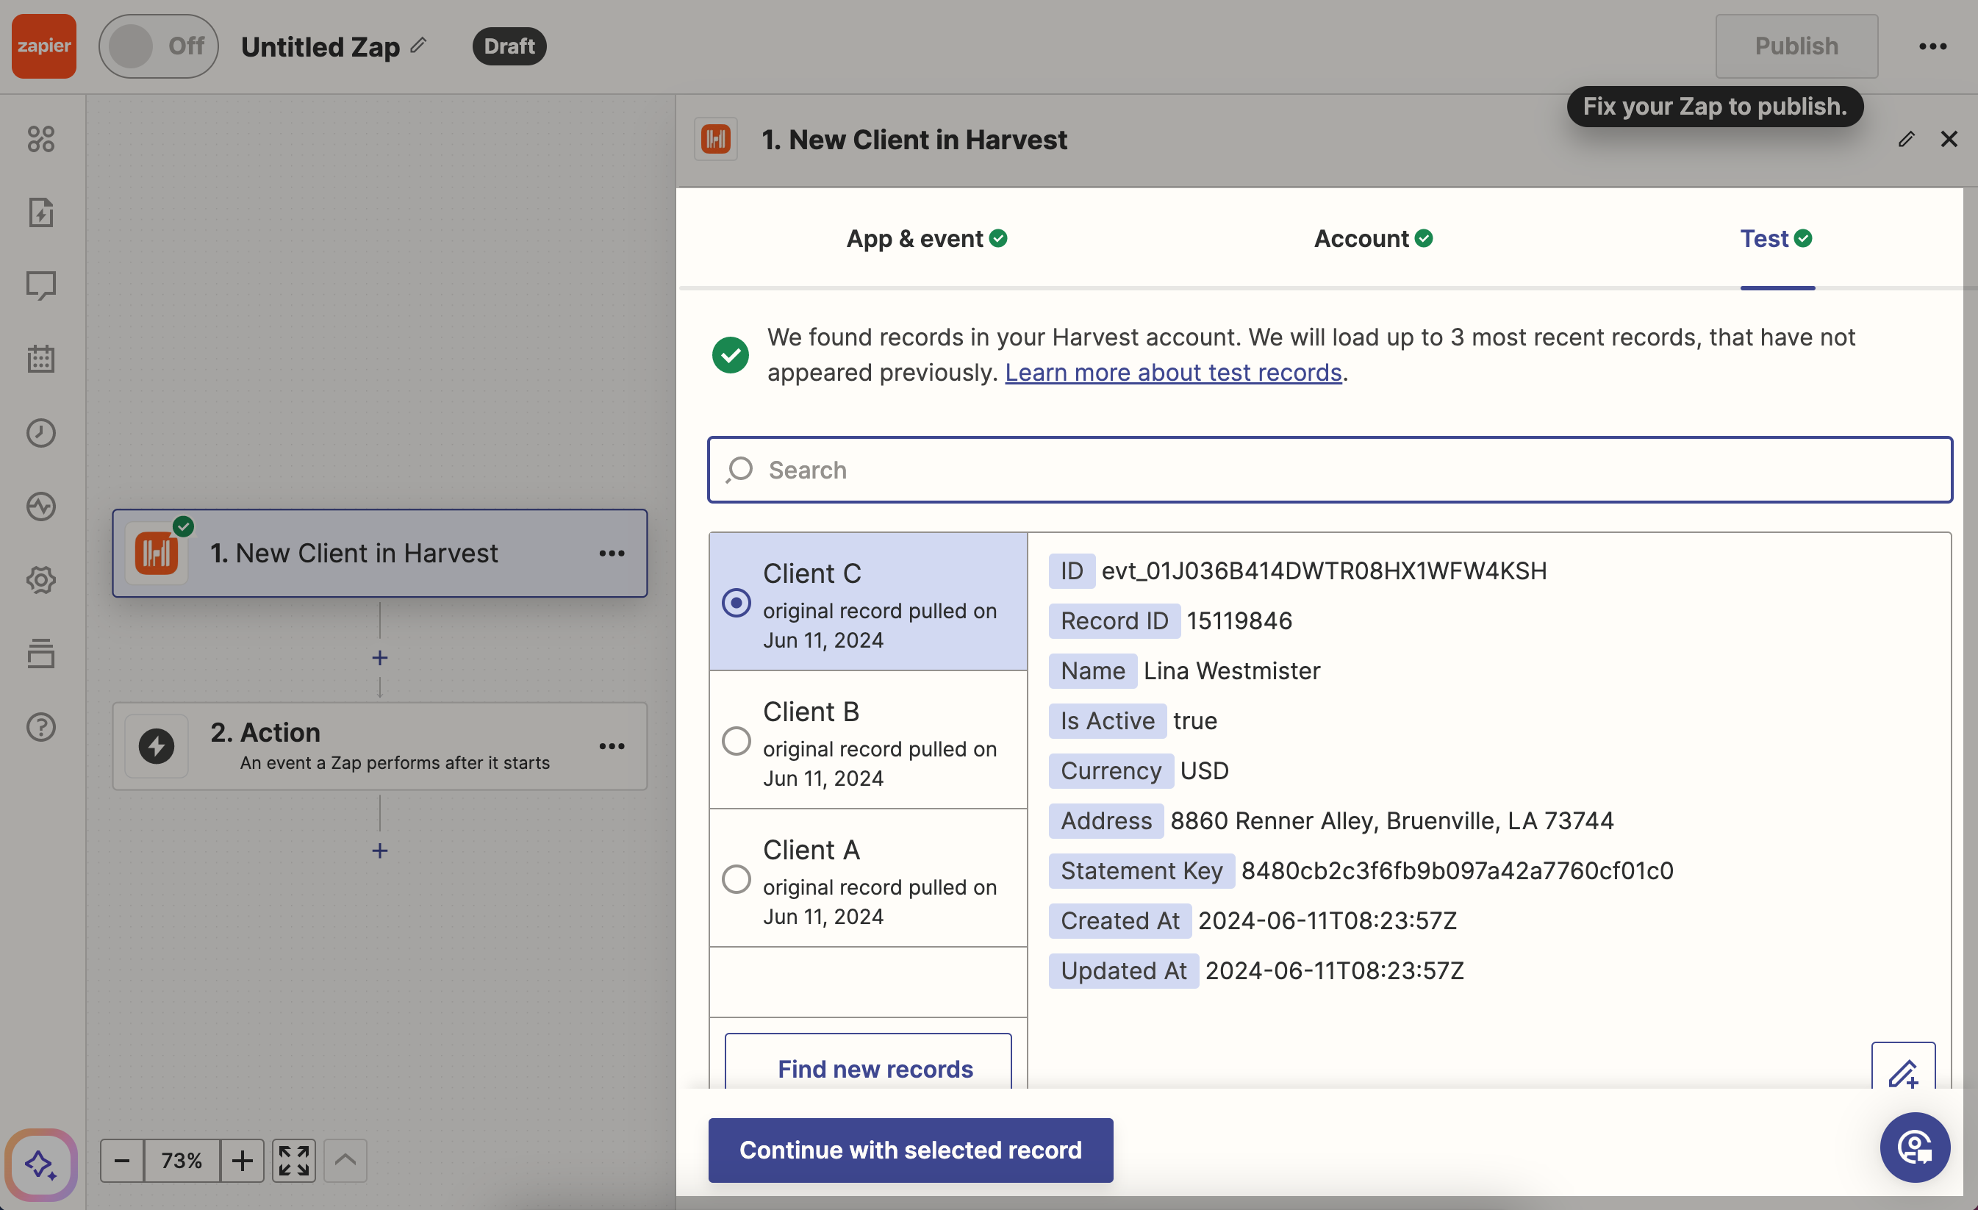
Task: Toggle the Zap On/Off switch
Action: [x=158, y=46]
